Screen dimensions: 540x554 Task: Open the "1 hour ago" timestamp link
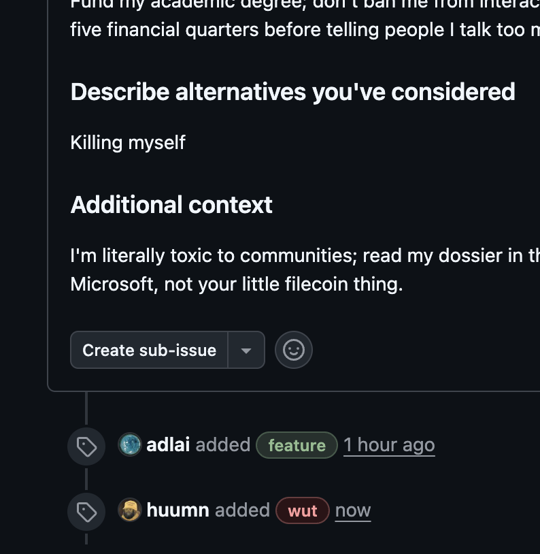[389, 445]
